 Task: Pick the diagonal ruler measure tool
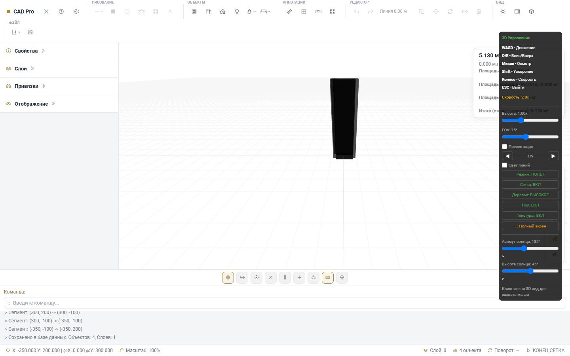289,11
